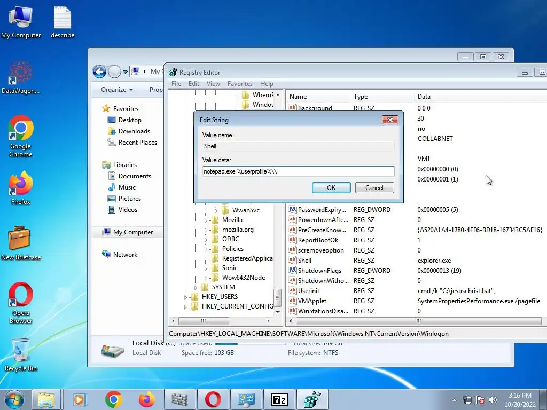The height and width of the screenshot is (410, 547).
Task: Open Firefox from the taskbar
Action: 146,399
